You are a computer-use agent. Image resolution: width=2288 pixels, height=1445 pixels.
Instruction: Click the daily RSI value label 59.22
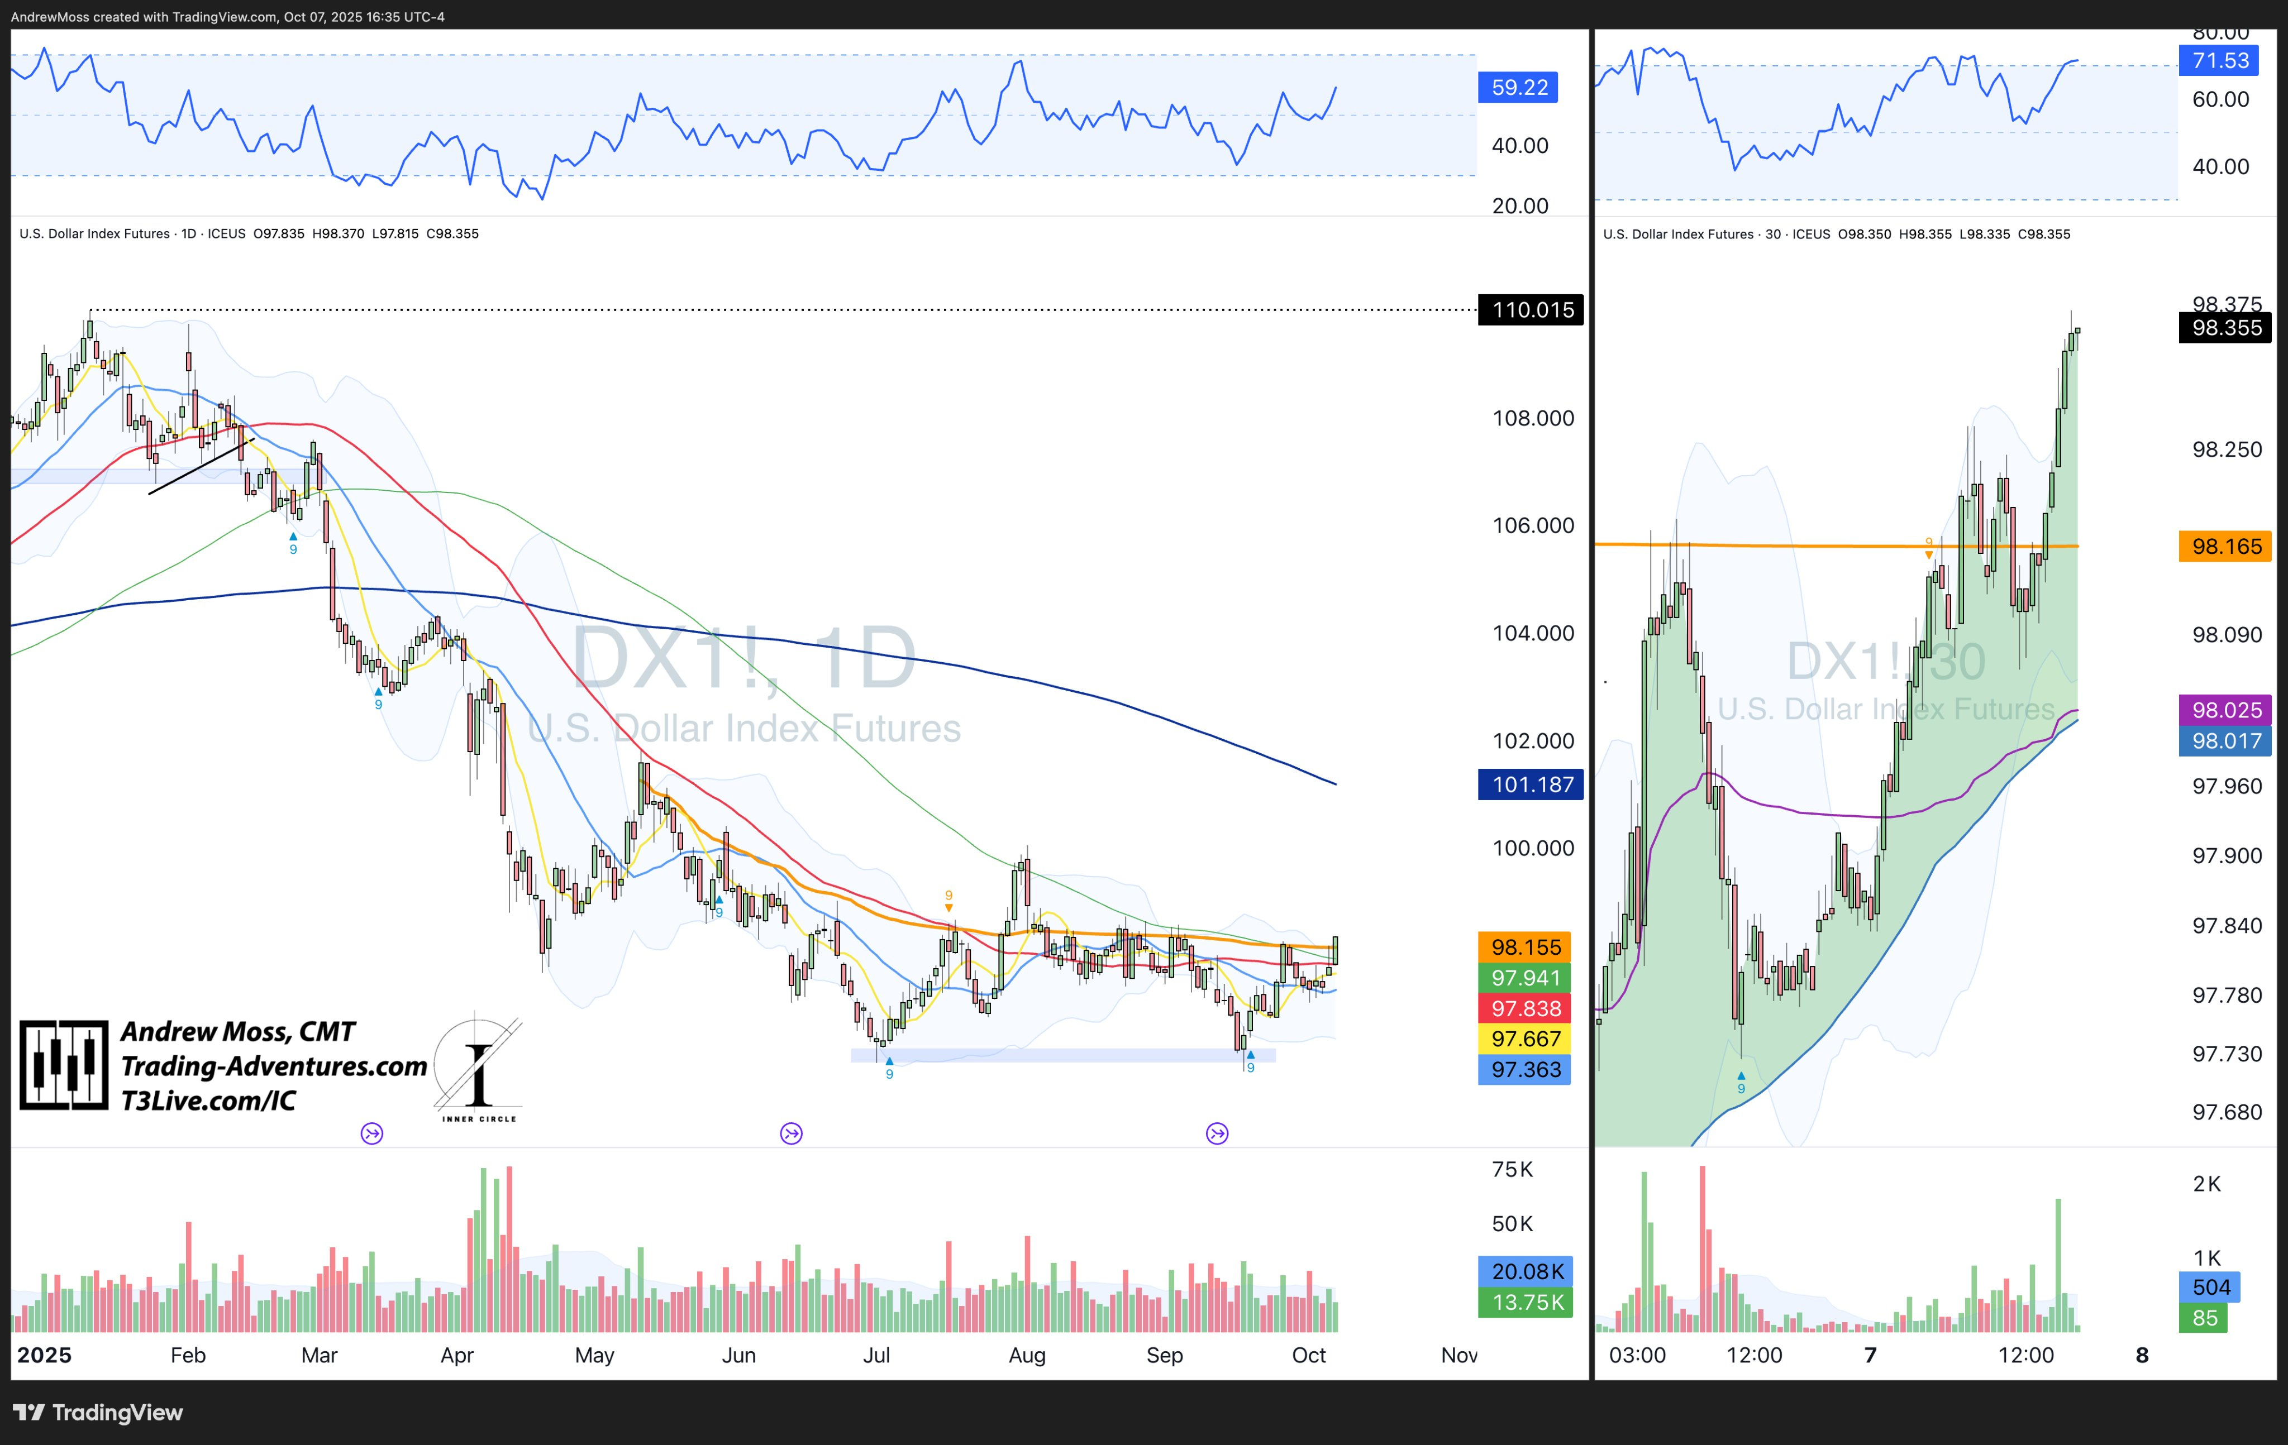(x=1518, y=88)
